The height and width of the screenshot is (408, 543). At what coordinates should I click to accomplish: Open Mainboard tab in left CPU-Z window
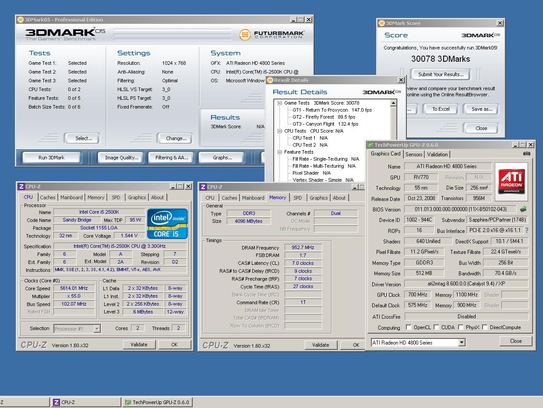[x=71, y=197]
